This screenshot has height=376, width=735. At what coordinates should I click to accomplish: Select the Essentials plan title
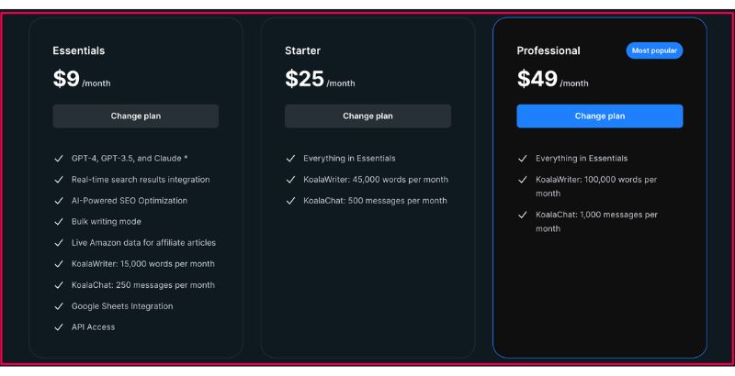[79, 50]
